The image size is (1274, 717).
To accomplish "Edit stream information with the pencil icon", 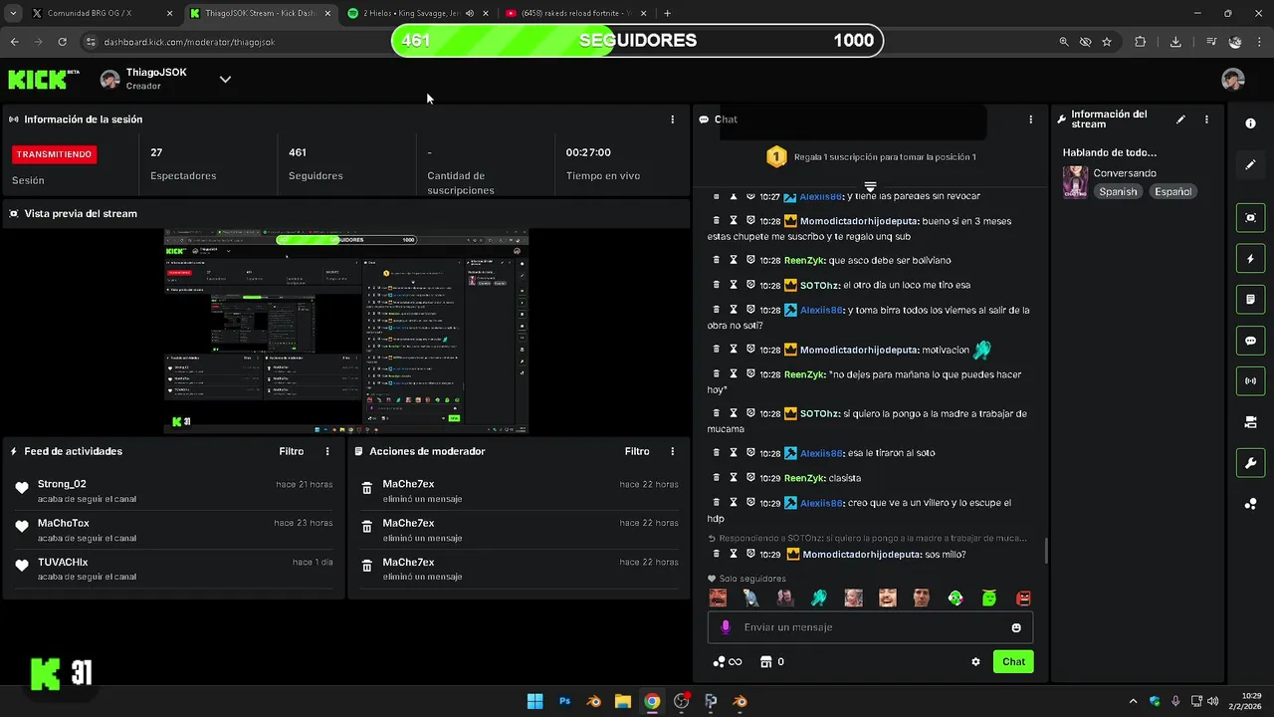I will [1180, 119].
